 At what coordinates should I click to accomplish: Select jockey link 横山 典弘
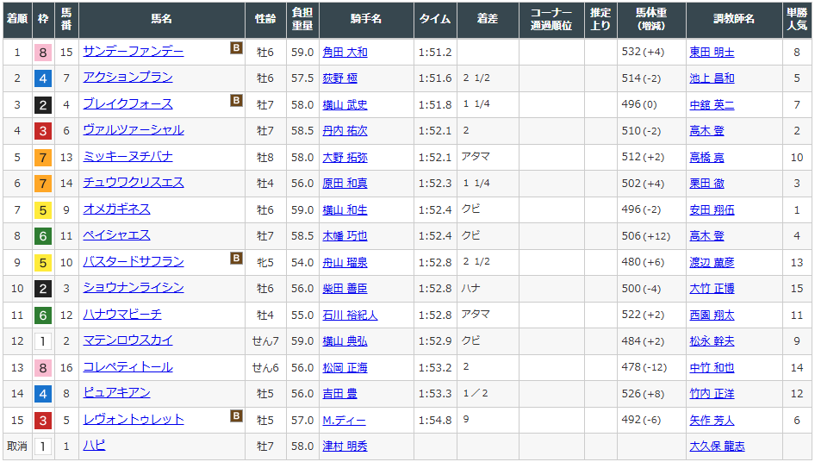[345, 341]
